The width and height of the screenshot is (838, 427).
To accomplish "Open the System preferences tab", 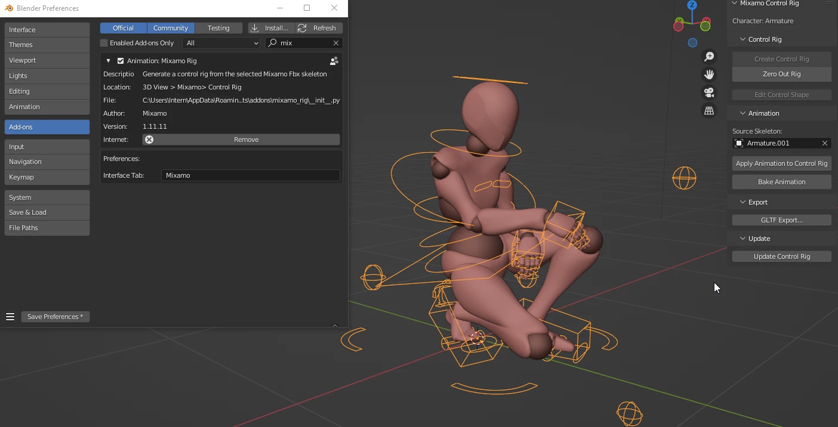I will 47,197.
